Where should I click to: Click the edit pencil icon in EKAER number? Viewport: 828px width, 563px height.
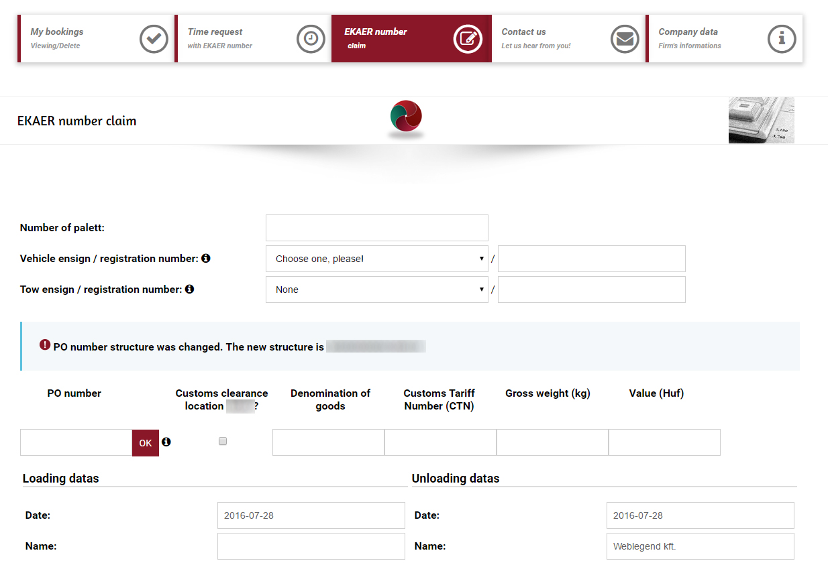(468, 39)
